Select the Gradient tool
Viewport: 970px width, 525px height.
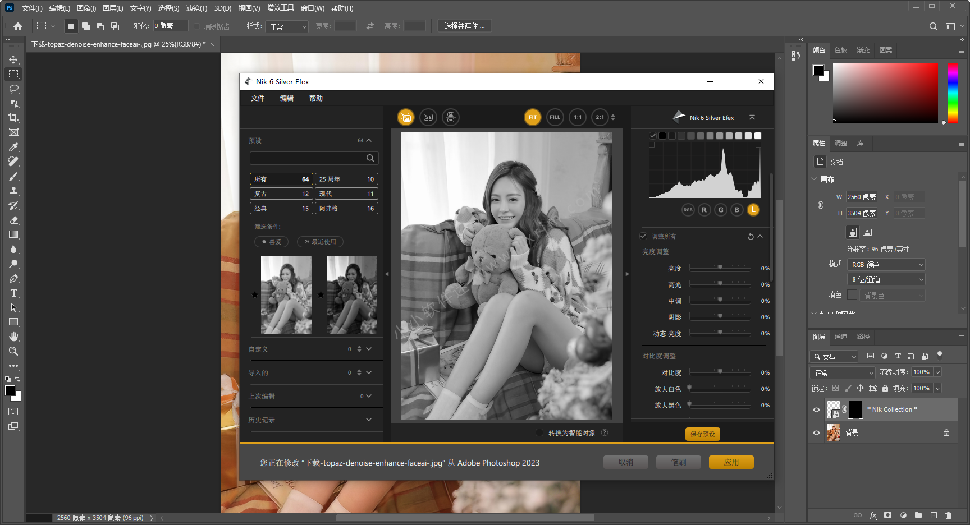pyautogui.click(x=13, y=234)
